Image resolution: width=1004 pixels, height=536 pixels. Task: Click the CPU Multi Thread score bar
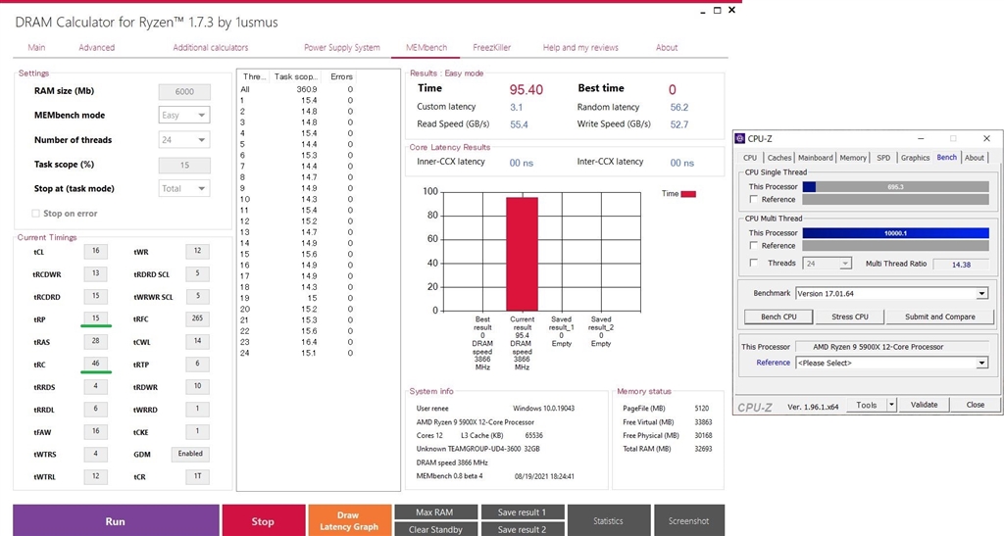click(x=895, y=233)
